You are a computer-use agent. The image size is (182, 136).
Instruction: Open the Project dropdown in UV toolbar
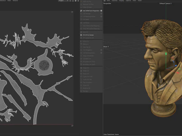tap(63, 1)
